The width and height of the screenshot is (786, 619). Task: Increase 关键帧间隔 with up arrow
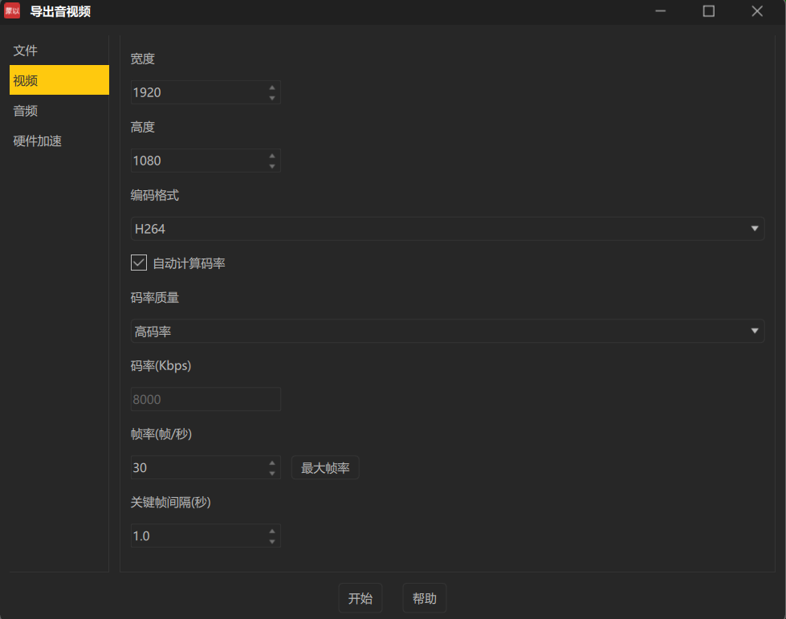(272, 531)
